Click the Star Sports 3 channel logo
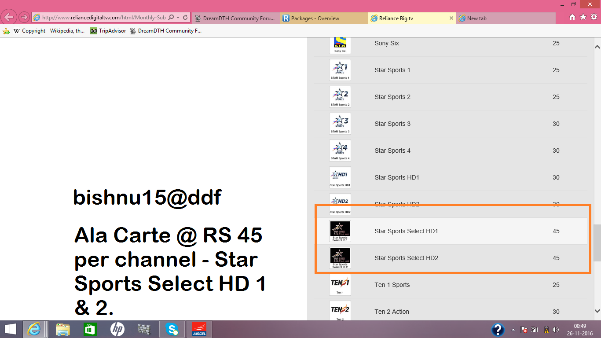This screenshot has height=338, width=601. pyautogui.click(x=340, y=124)
